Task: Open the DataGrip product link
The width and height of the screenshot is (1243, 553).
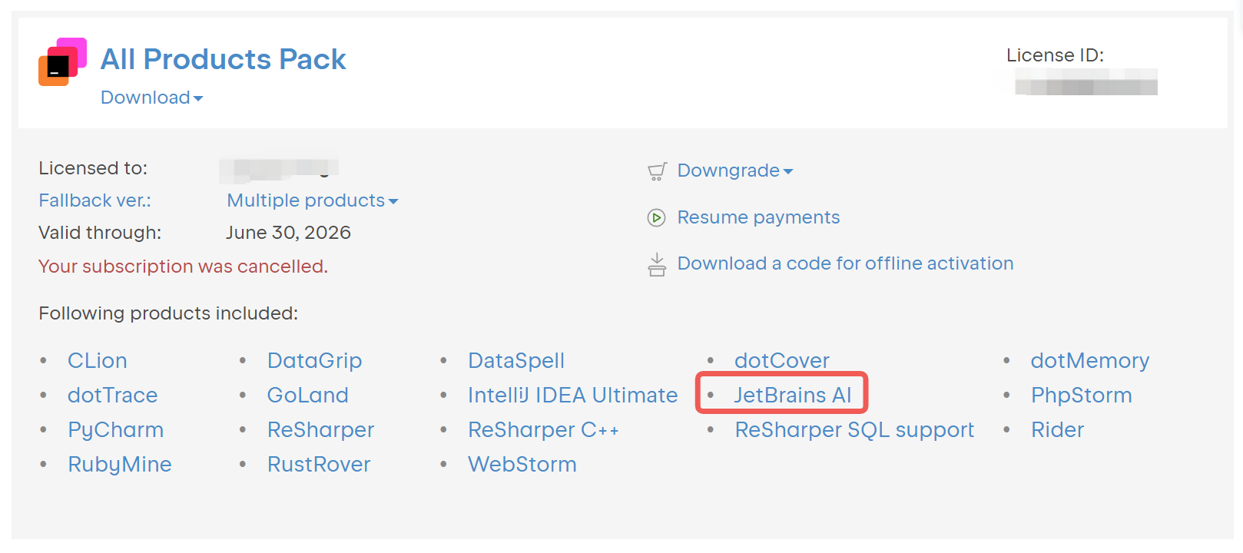Action: pos(314,361)
